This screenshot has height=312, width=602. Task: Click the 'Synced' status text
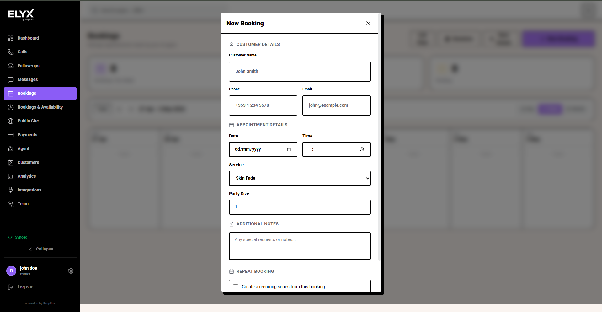(21, 237)
